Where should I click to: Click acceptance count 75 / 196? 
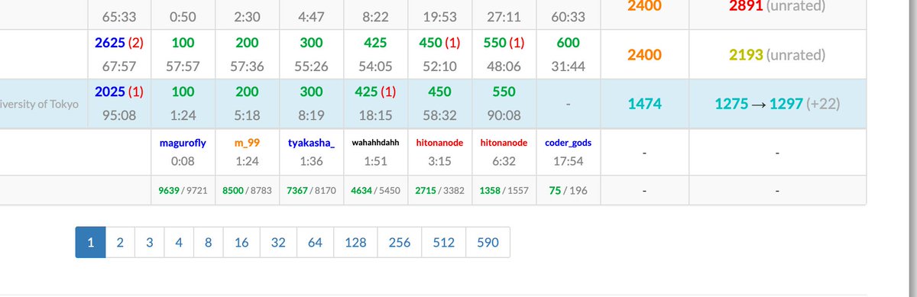pos(568,191)
